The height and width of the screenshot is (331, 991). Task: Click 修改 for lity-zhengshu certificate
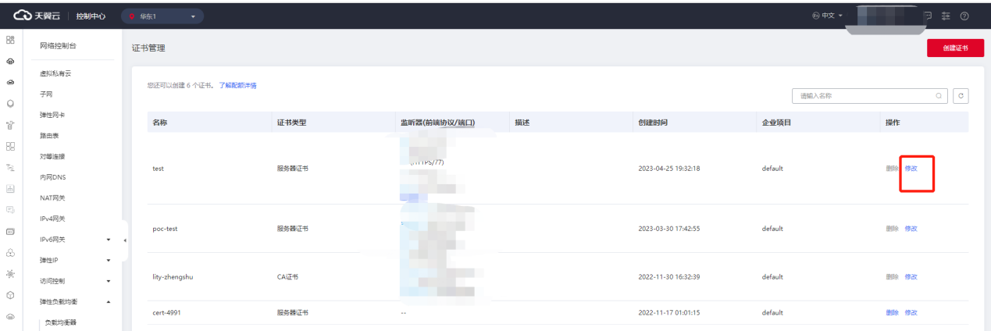click(x=911, y=276)
